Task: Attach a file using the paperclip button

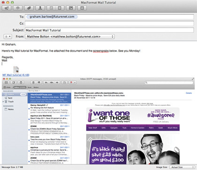Action: (29, 8)
